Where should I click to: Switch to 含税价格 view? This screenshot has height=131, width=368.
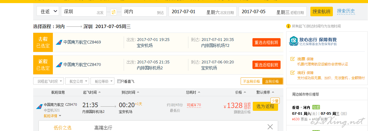click(272, 81)
